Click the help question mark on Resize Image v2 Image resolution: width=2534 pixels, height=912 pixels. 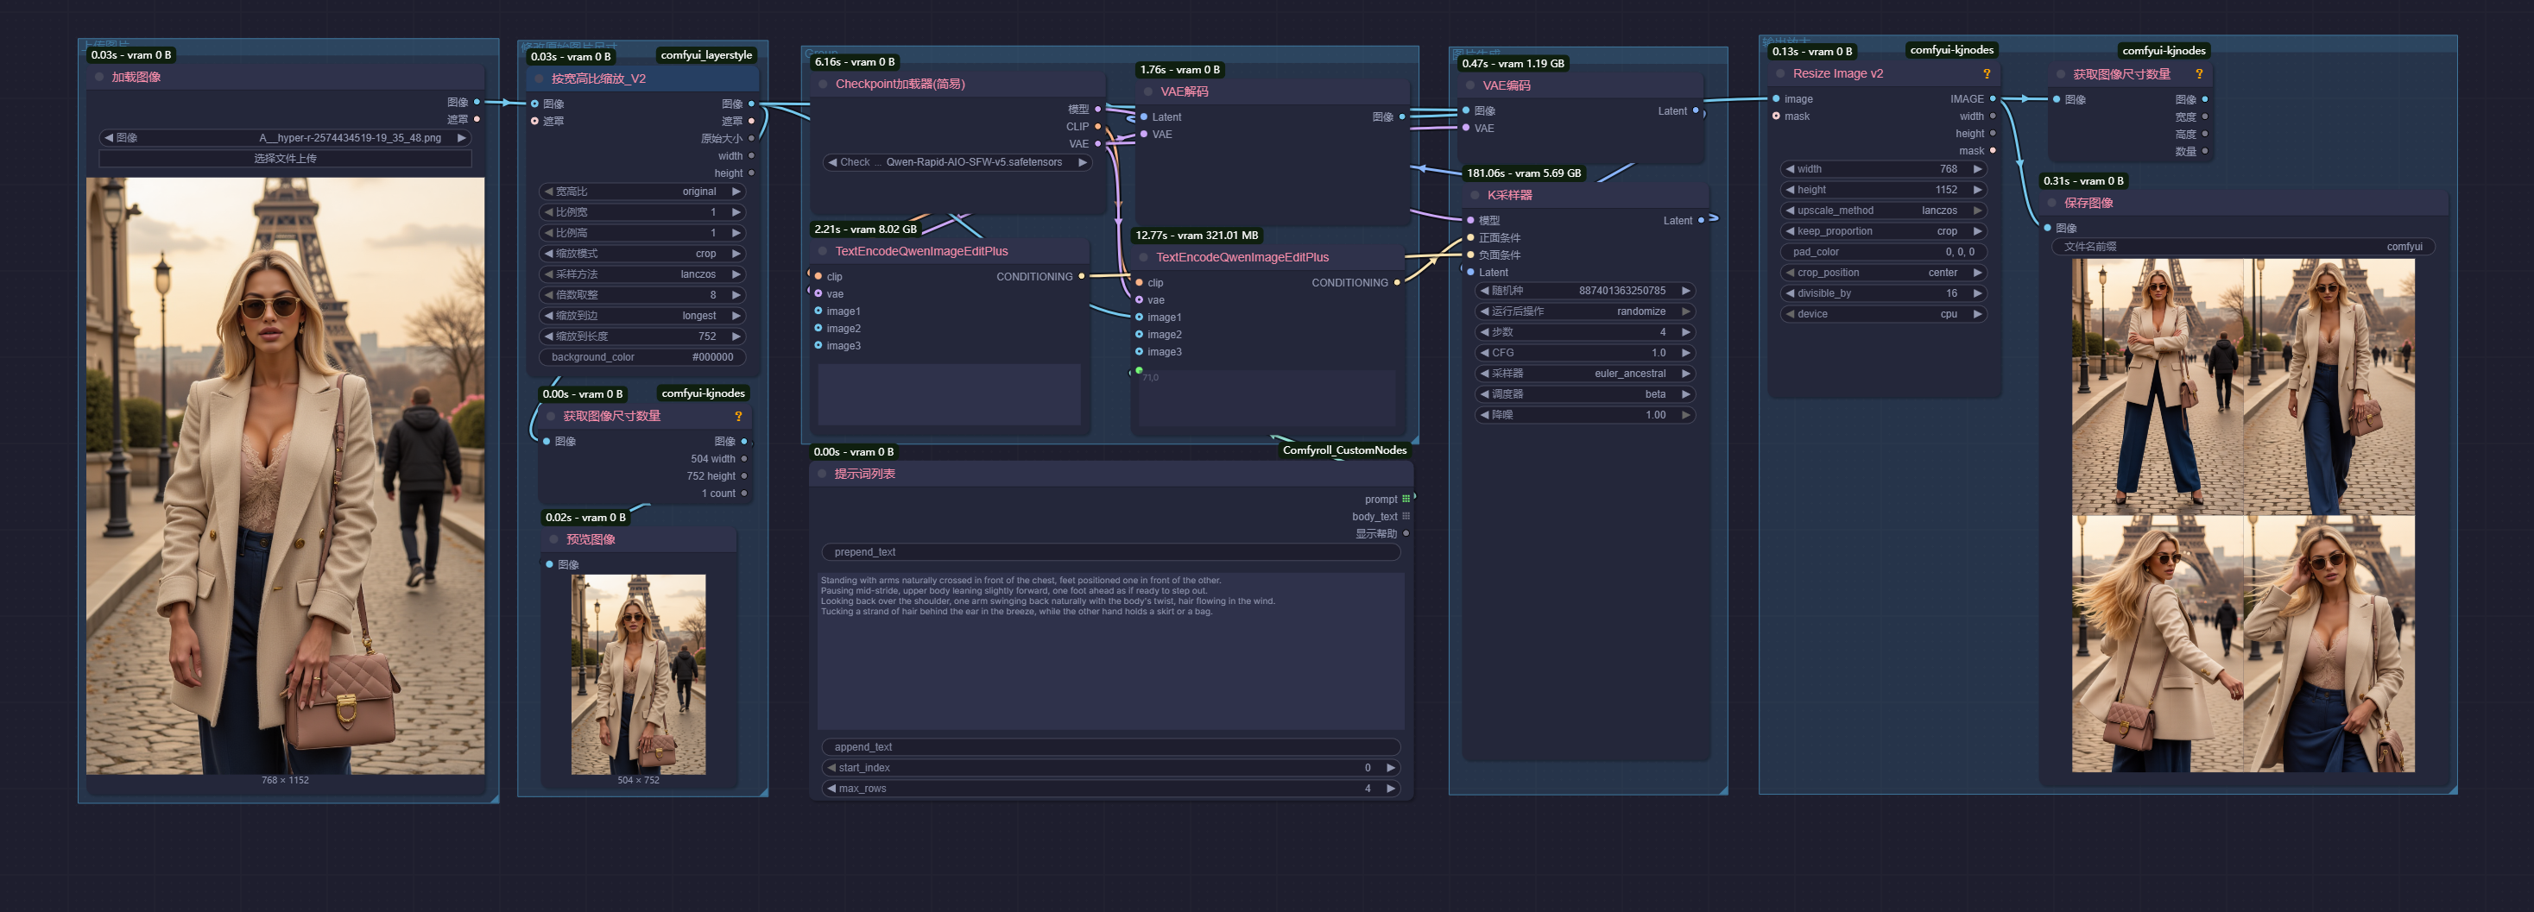coord(1986,73)
